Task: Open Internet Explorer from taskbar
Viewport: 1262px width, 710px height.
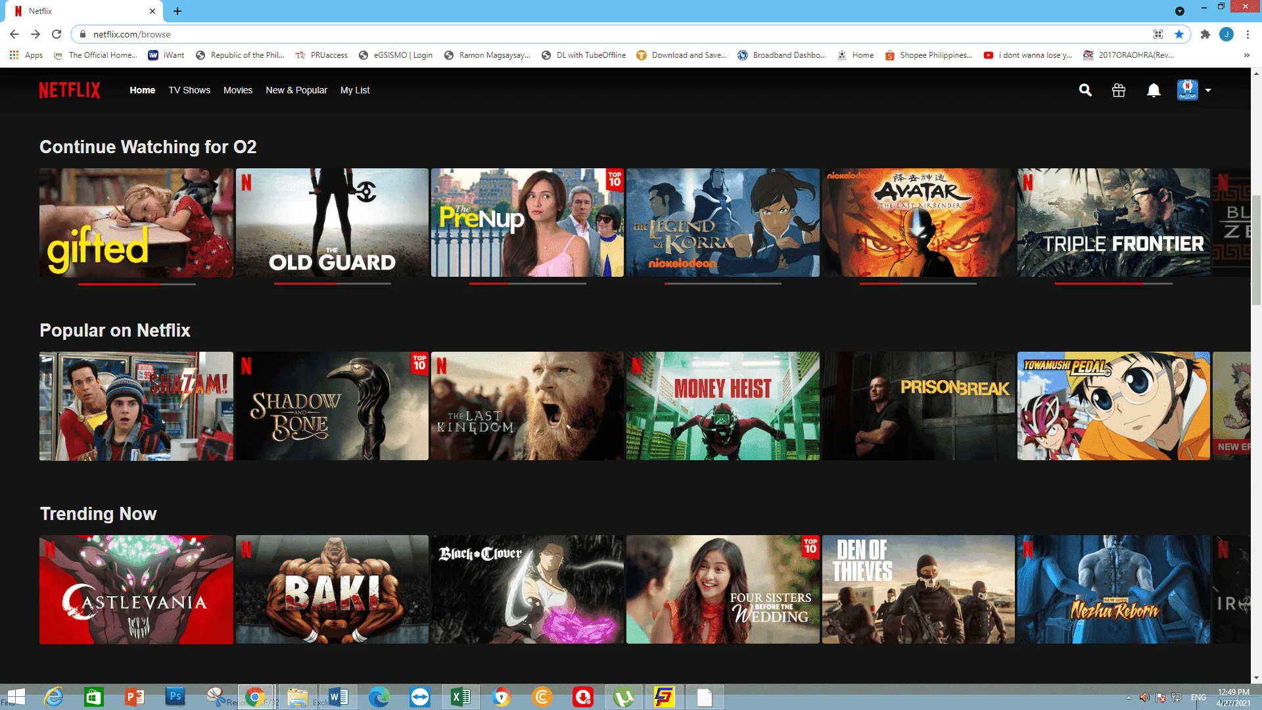Action: click(x=53, y=697)
